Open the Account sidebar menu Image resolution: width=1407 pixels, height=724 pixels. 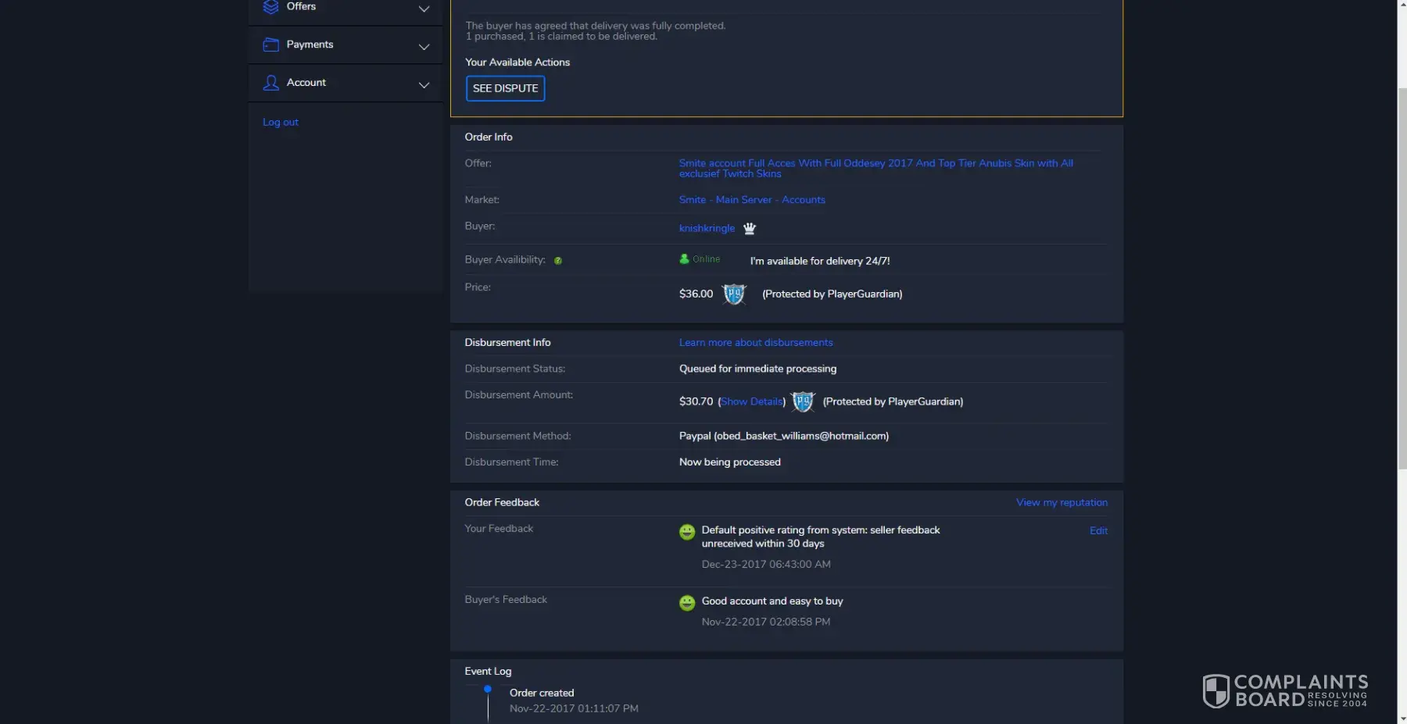(x=345, y=83)
